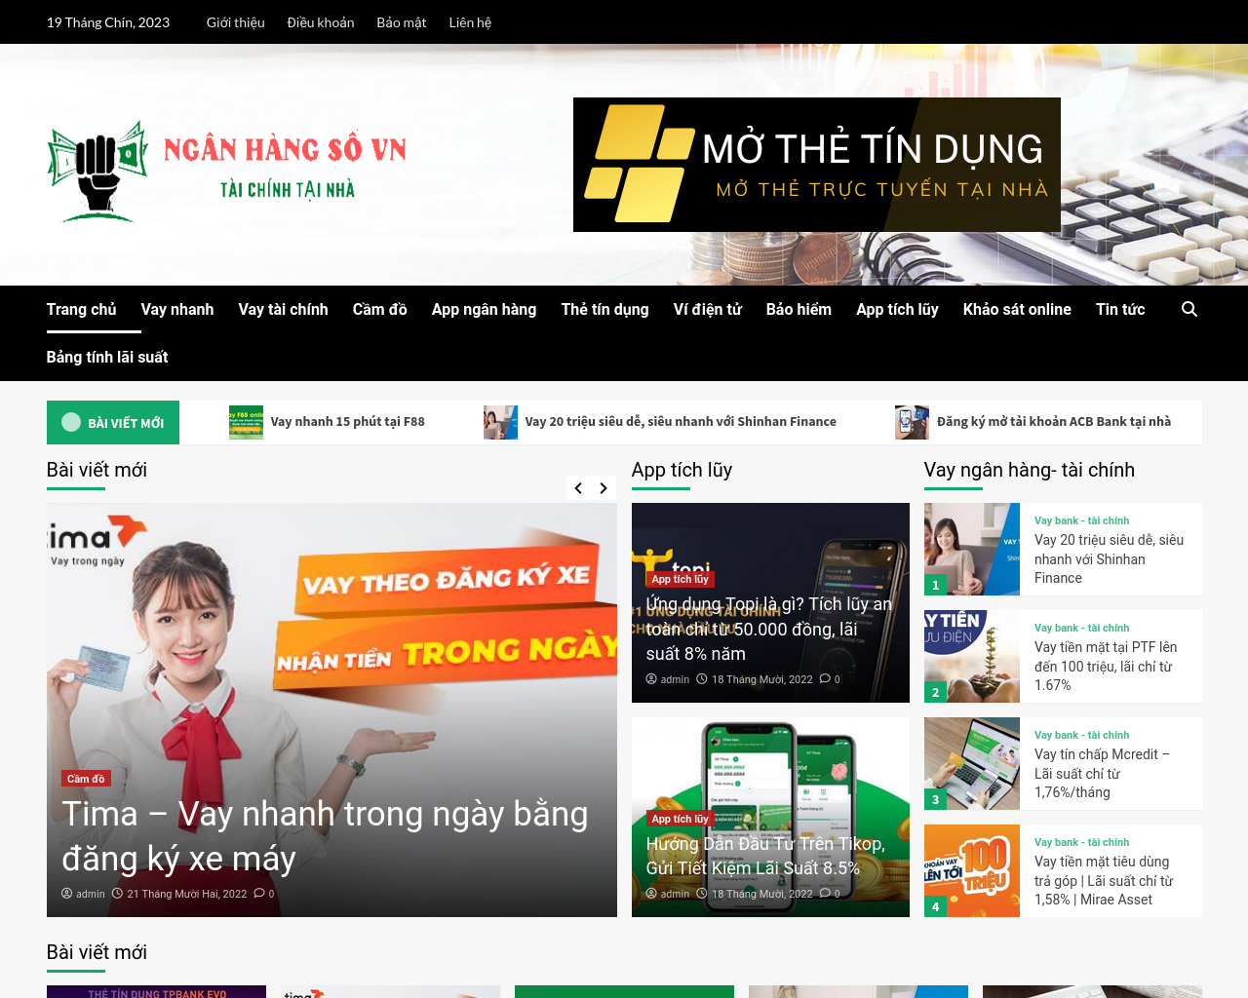Select Thẻ tín dụng menu item
The width and height of the screenshot is (1248, 998).
point(604,309)
